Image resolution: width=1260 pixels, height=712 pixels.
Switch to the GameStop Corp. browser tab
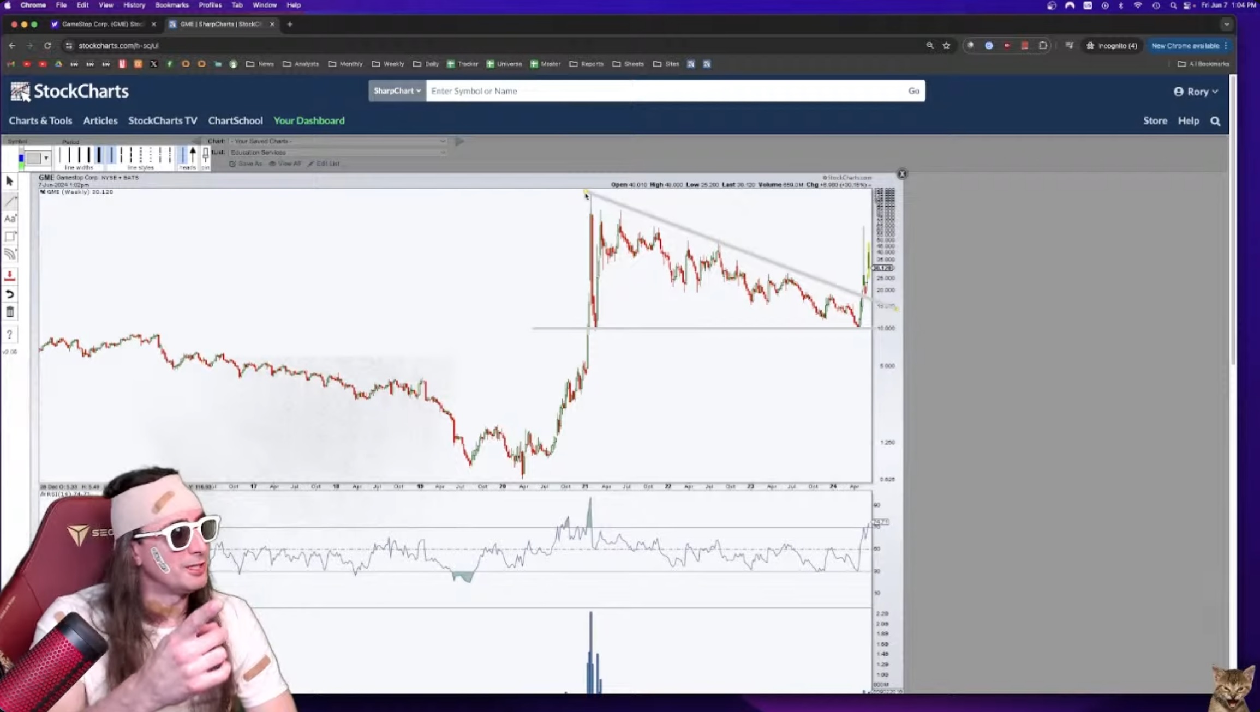(102, 24)
